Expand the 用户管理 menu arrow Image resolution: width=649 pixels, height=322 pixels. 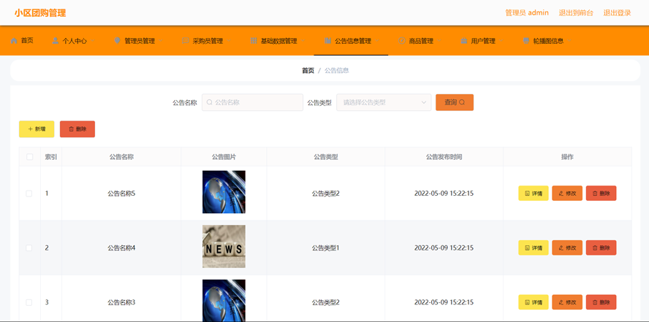tap(501, 41)
